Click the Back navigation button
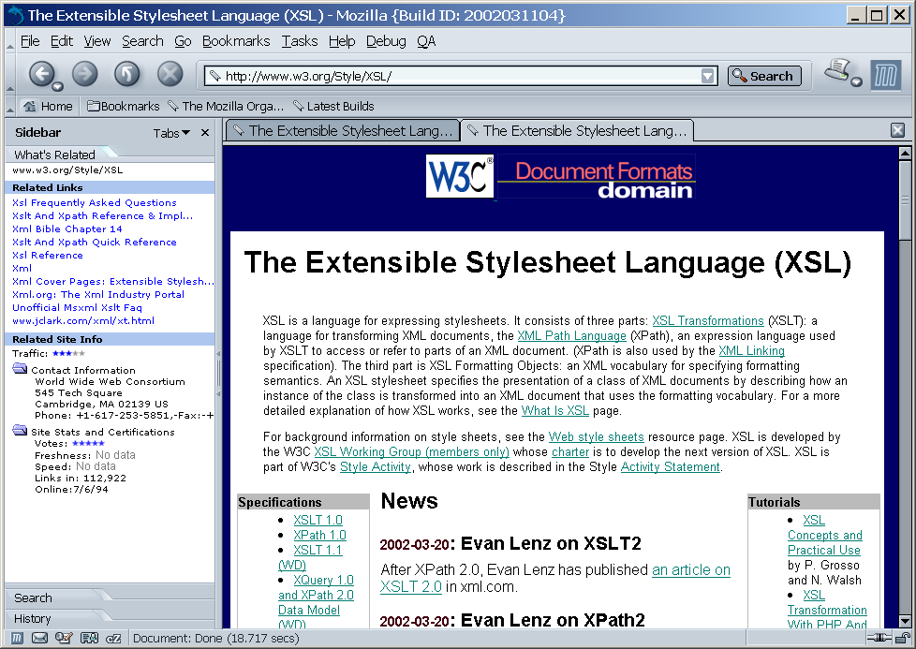 (x=41, y=74)
